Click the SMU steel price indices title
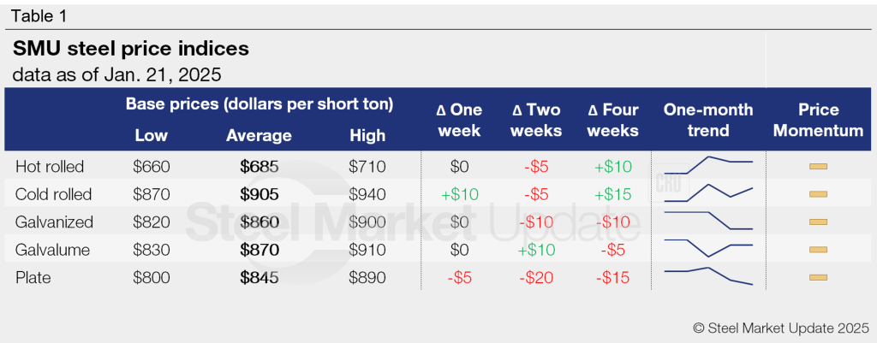877x343 pixels. click(131, 50)
